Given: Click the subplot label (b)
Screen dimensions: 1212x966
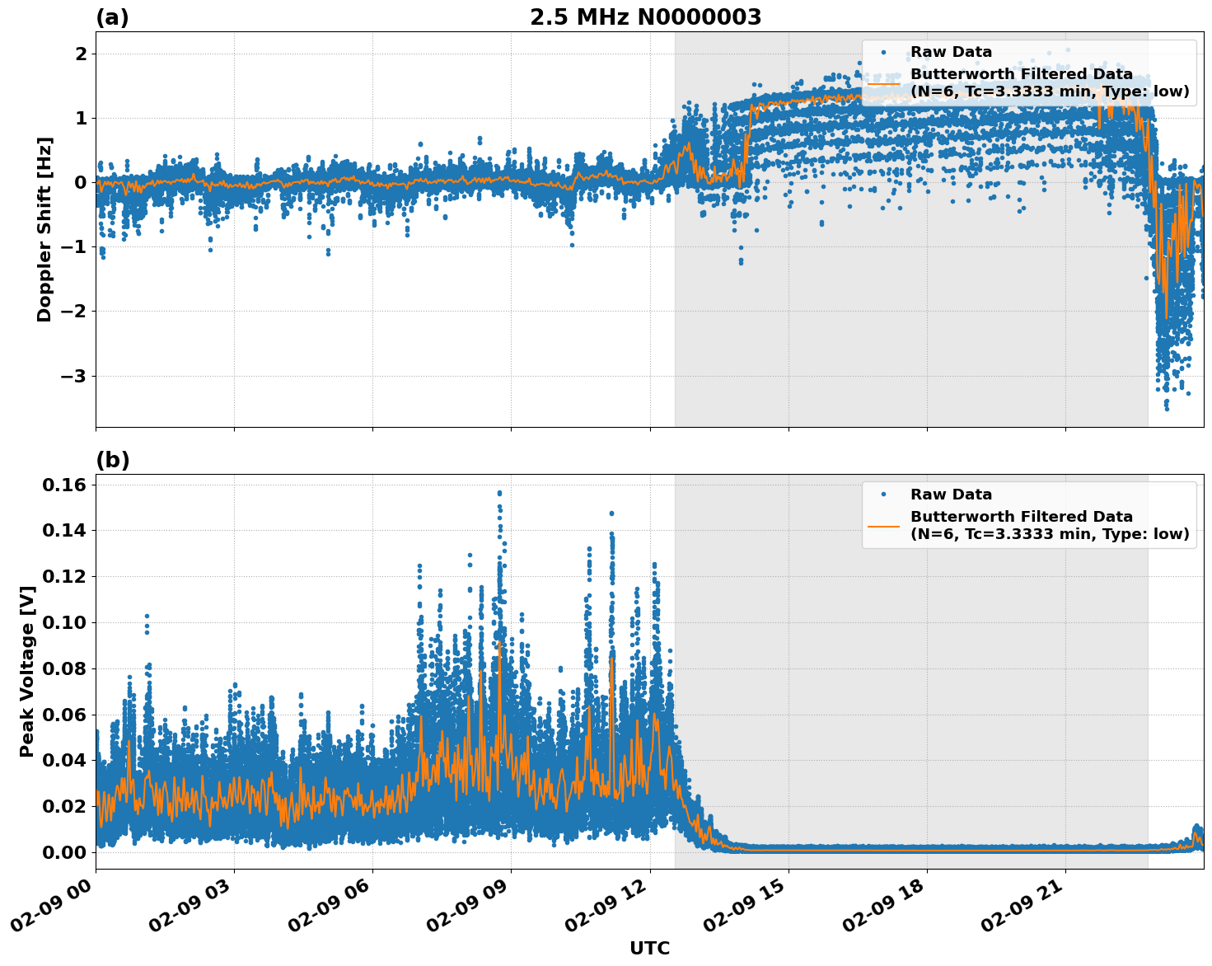Looking at the screenshot, I should pyautogui.click(x=113, y=459).
